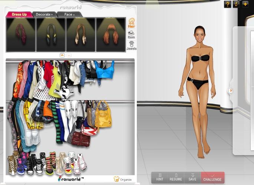Image resolution: width=254 pixels, height=185 pixels.
Task: Open the Item category icon
Action: (131, 34)
